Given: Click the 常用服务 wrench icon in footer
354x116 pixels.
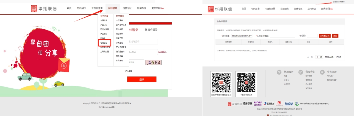Looking at the screenshot, I should point(279,72).
